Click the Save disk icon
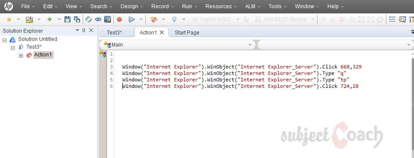Image resolution: width=414 pixels, height=158 pixels. point(68,19)
